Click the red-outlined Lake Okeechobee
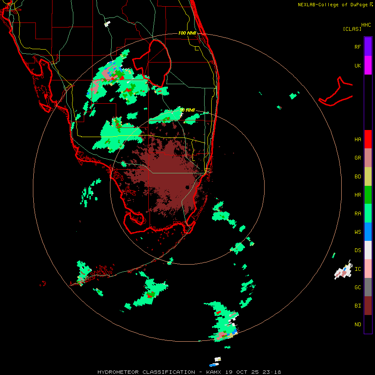 tap(152, 63)
